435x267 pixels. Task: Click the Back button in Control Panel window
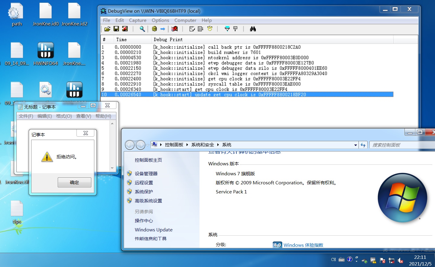pos(130,145)
